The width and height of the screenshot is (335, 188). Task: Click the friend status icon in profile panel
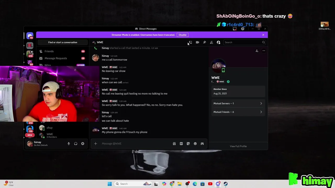(x=257, y=51)
